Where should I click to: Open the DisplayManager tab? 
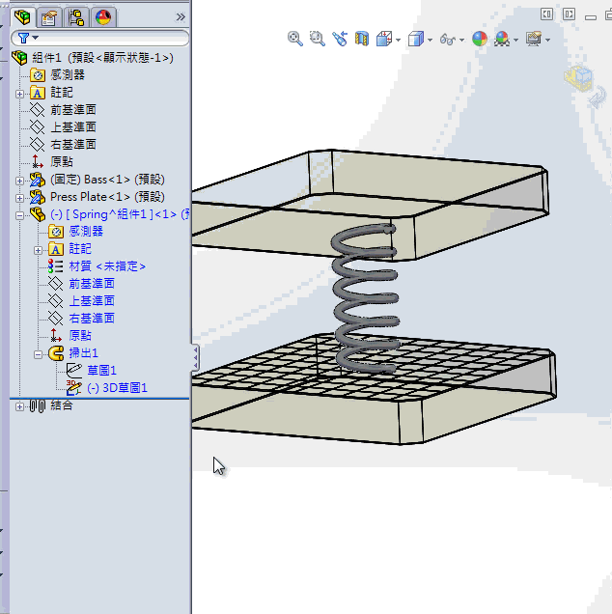(x=103, y=17)
